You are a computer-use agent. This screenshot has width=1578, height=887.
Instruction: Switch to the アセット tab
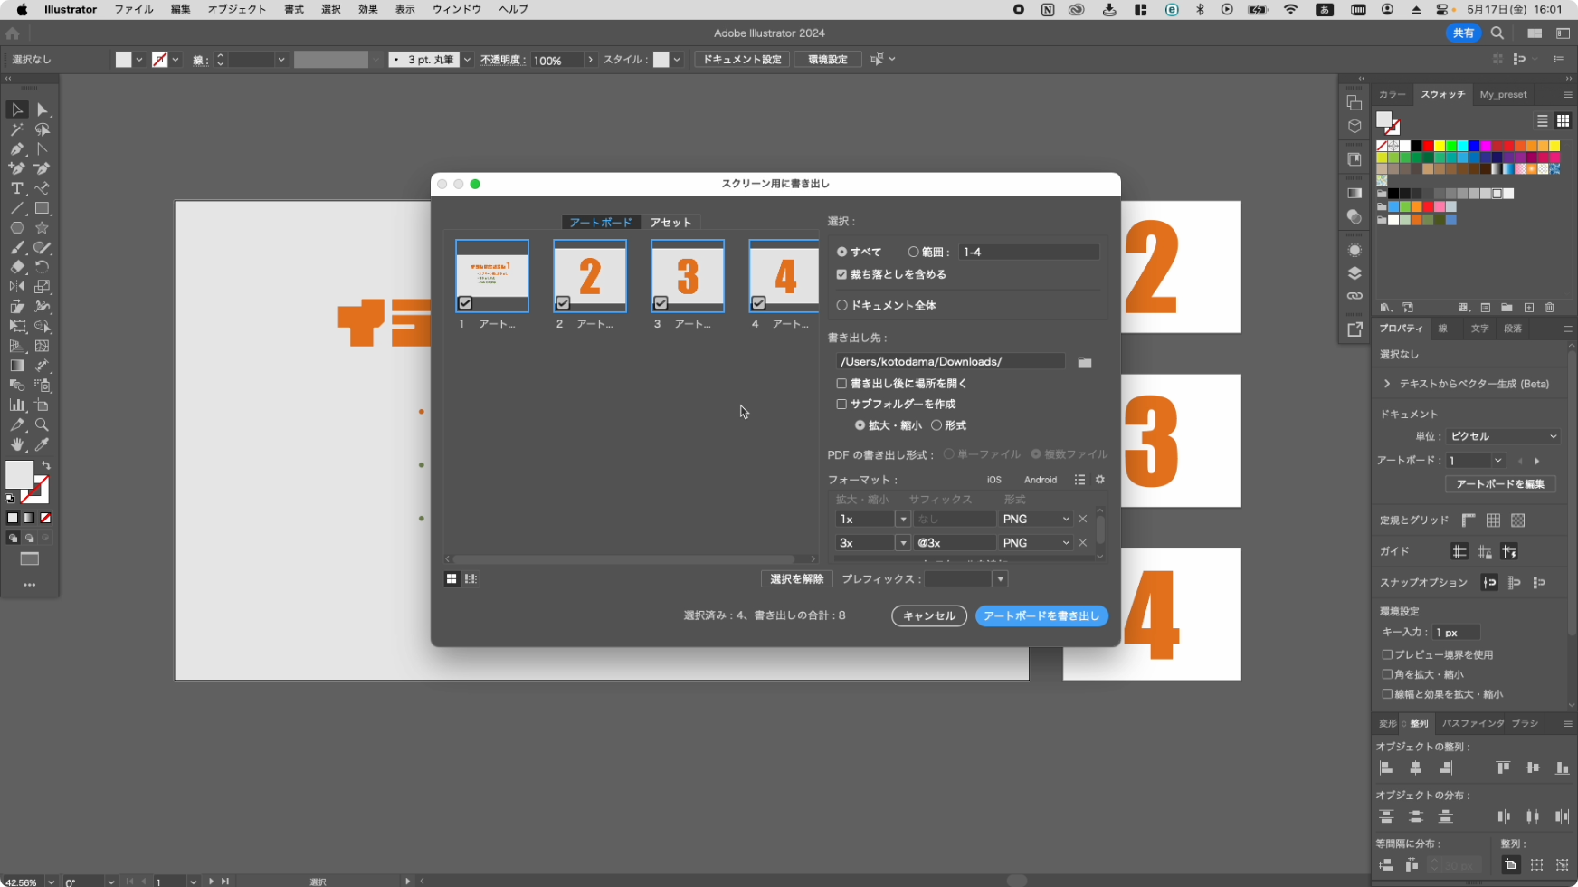click(670, 223)
